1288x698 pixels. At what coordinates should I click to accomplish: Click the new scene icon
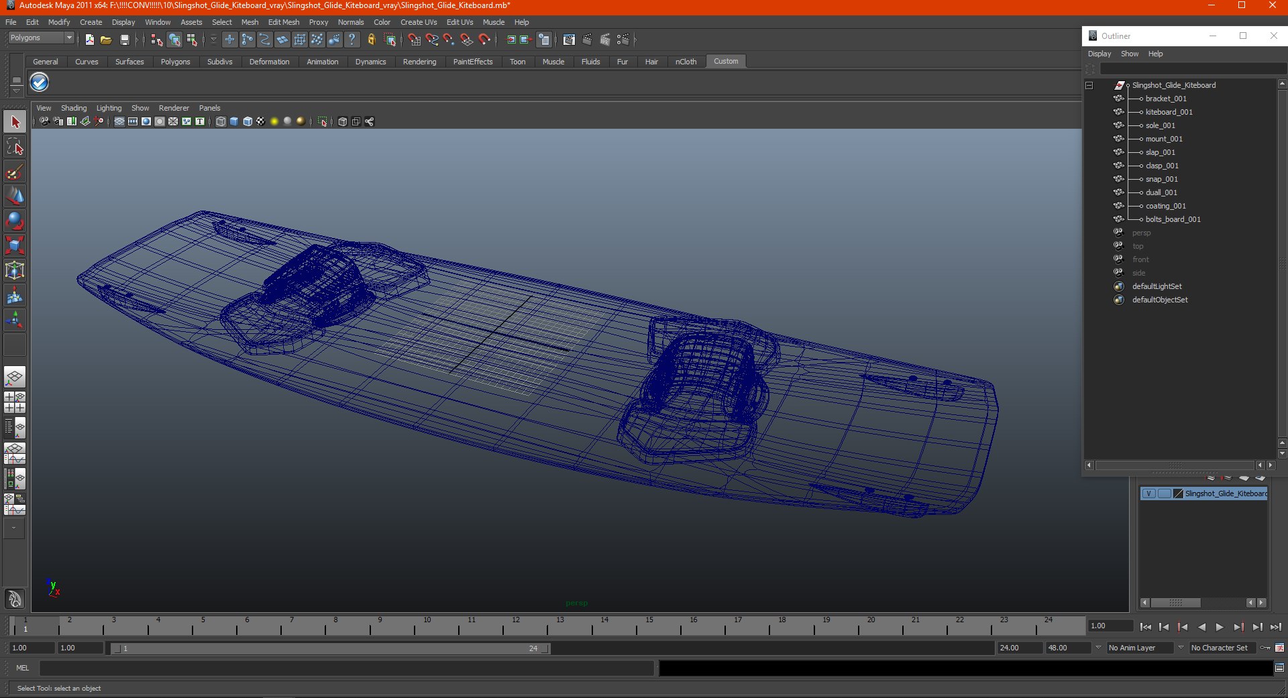click(x=90, y=40)
